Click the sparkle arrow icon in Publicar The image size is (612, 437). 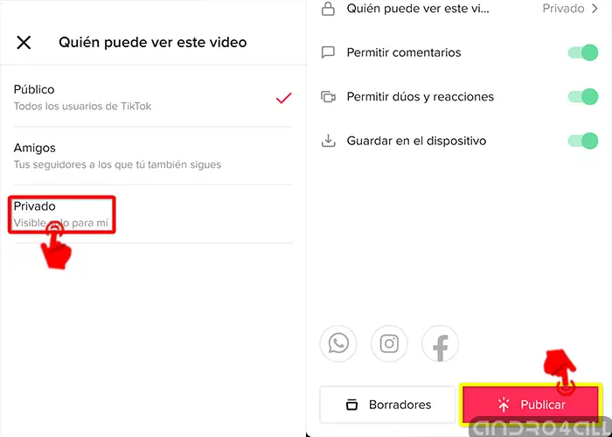click(504, 405)
